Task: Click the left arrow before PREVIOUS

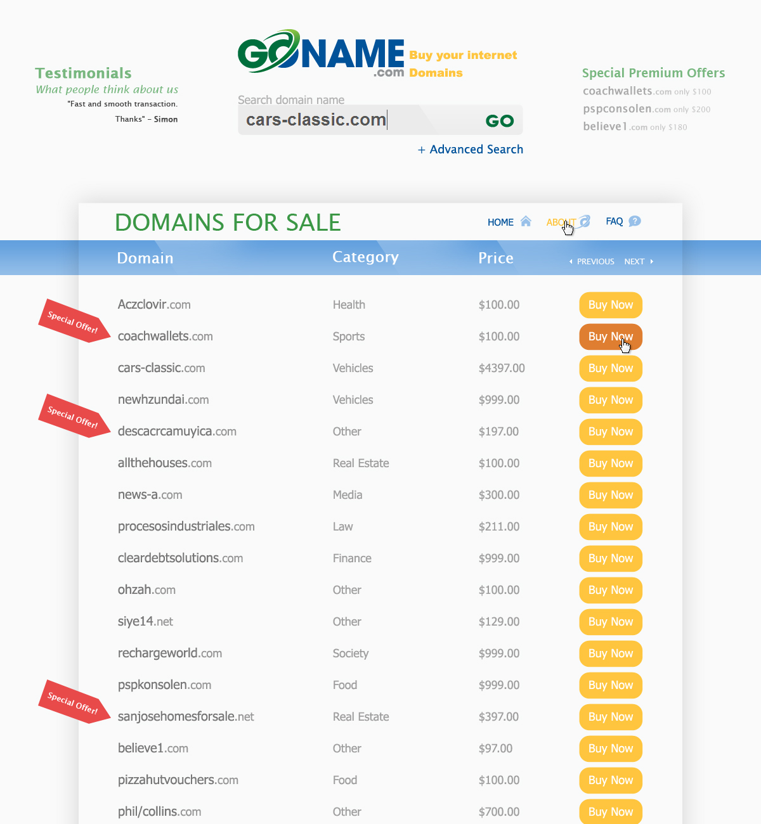Action: pyautogui.click(x=571, y=261)
